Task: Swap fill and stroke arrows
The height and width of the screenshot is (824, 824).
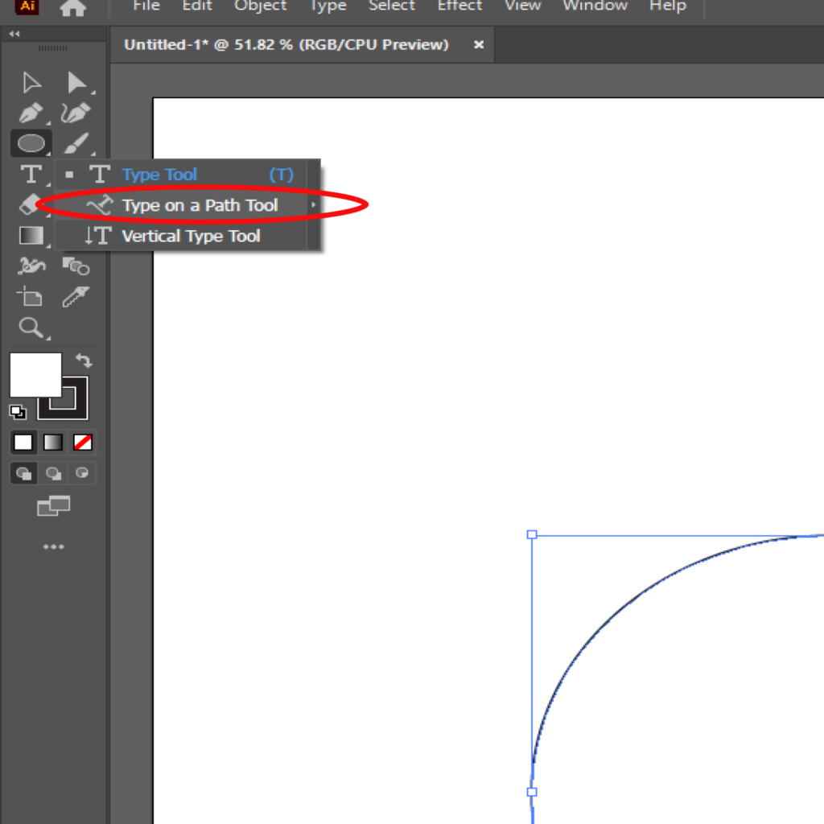Action: click(84, 360)
